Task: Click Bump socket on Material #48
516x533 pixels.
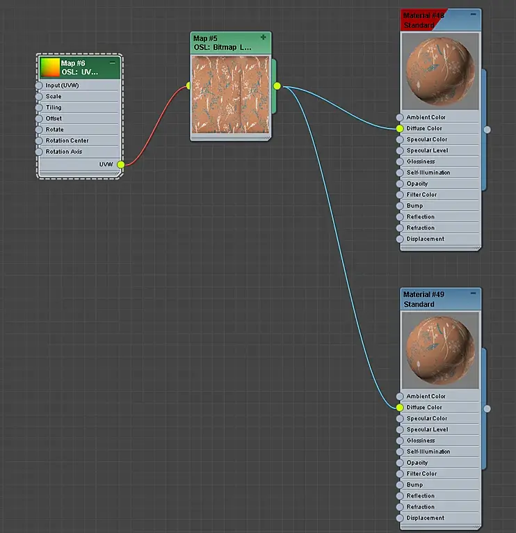Action: pos(400,206)
